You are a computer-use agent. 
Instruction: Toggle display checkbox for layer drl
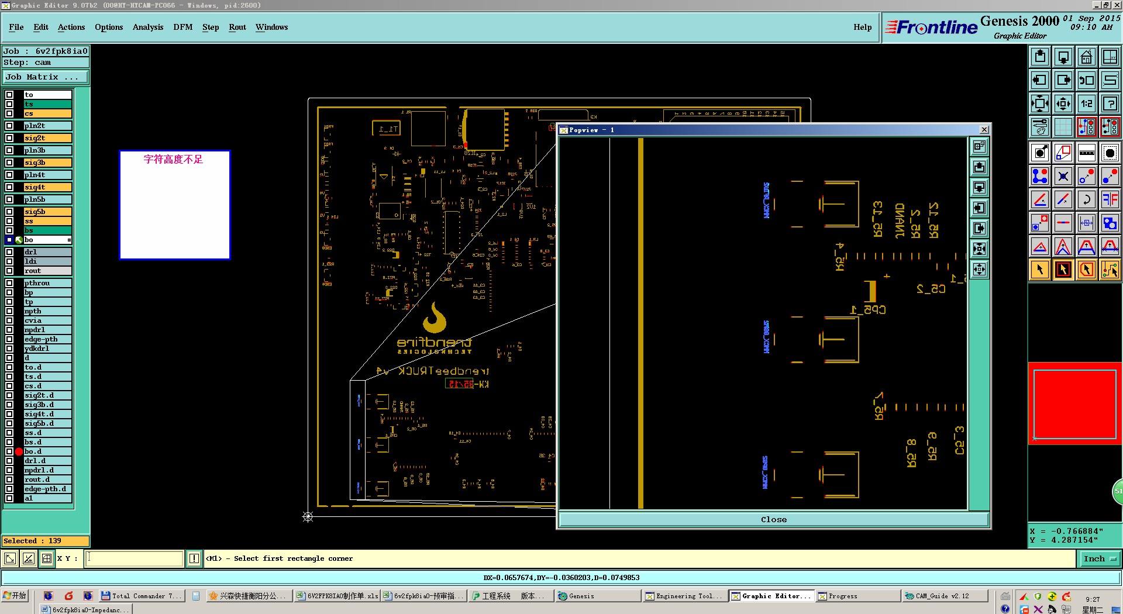coord(9,252)
